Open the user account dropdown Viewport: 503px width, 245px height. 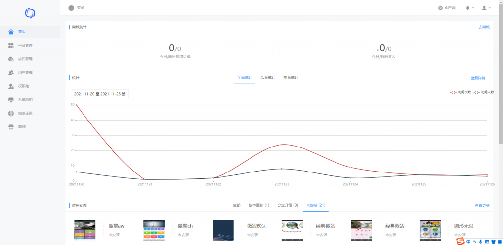(486, 8)
